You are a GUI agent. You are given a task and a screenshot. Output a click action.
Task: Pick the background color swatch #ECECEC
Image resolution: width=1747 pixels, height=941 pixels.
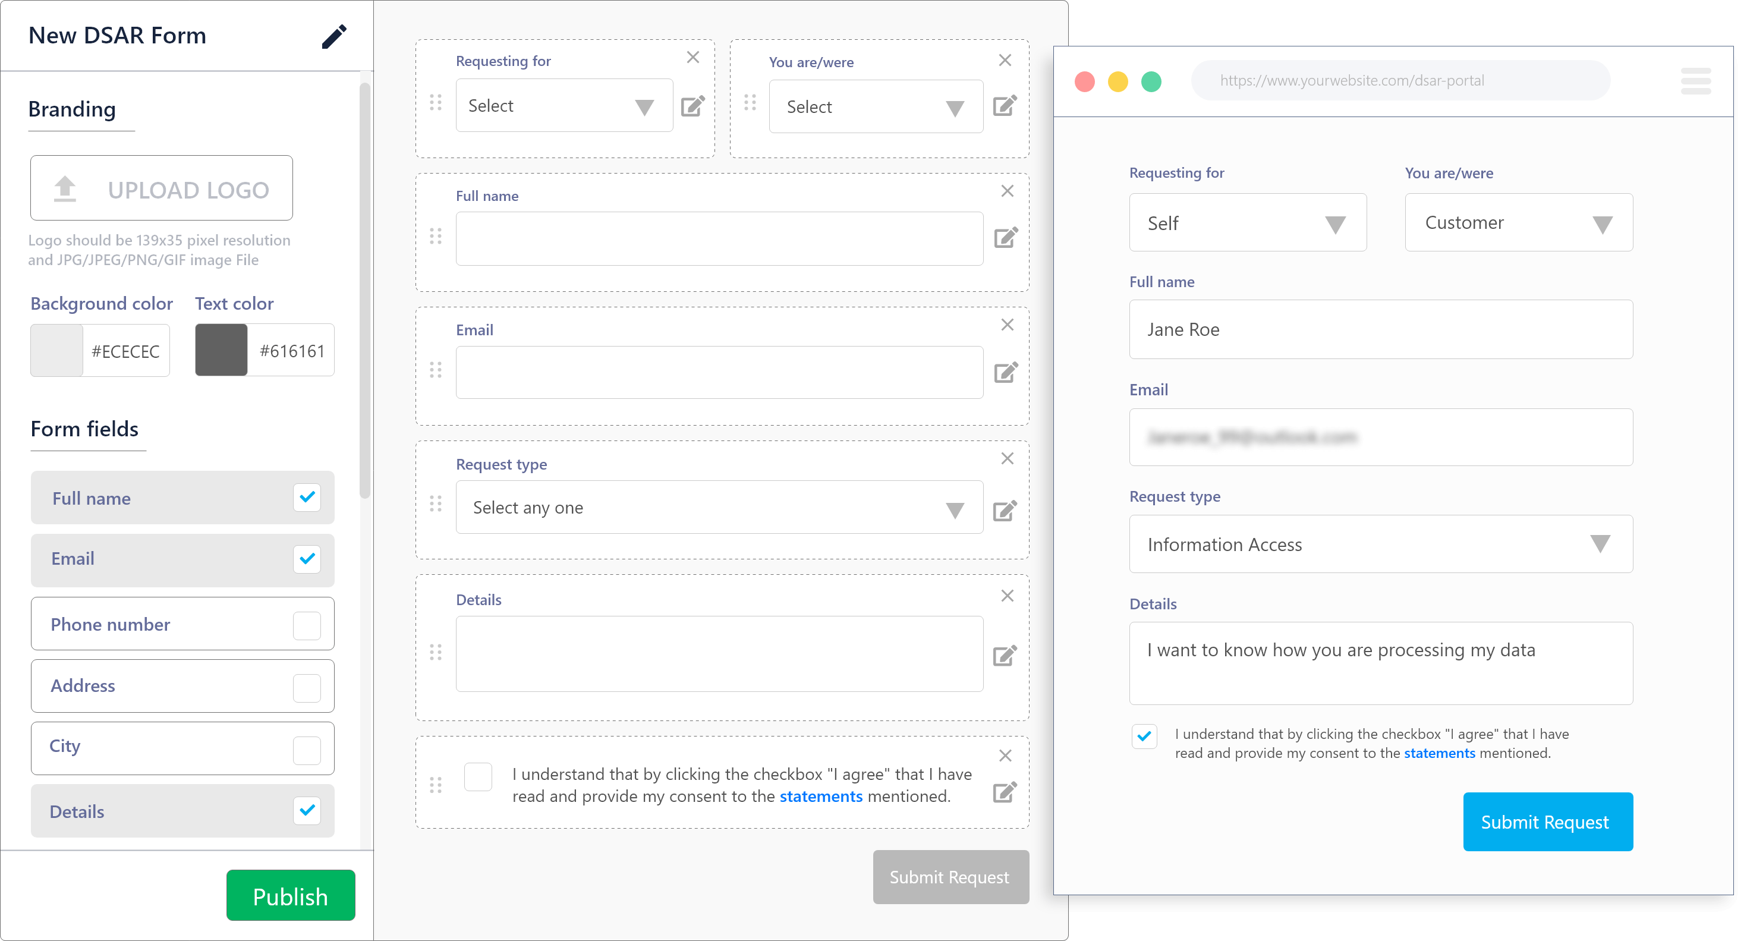click(x=56, y=350)
